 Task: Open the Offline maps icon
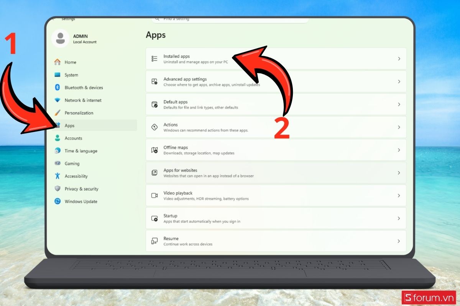point(154,150)
